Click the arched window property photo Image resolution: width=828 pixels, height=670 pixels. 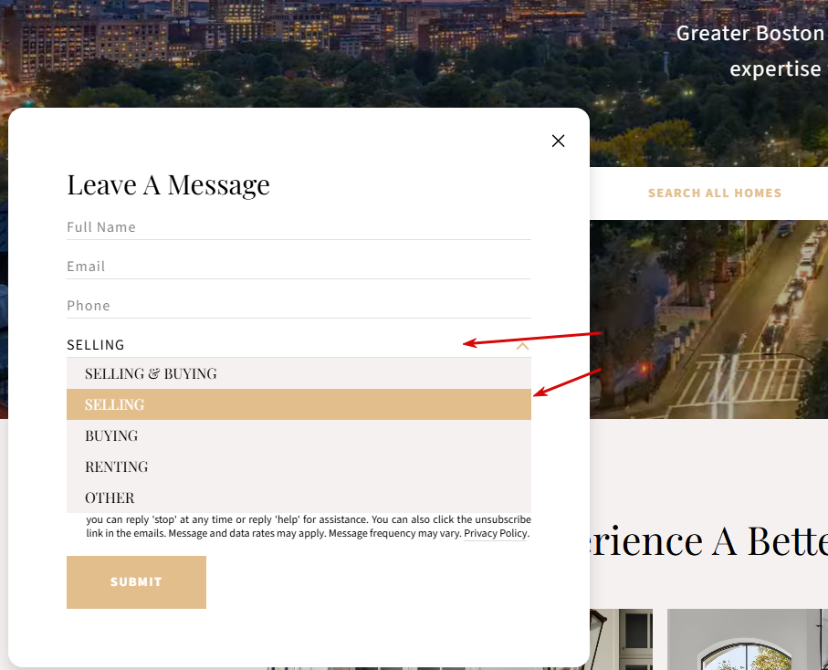pos(747,639)
